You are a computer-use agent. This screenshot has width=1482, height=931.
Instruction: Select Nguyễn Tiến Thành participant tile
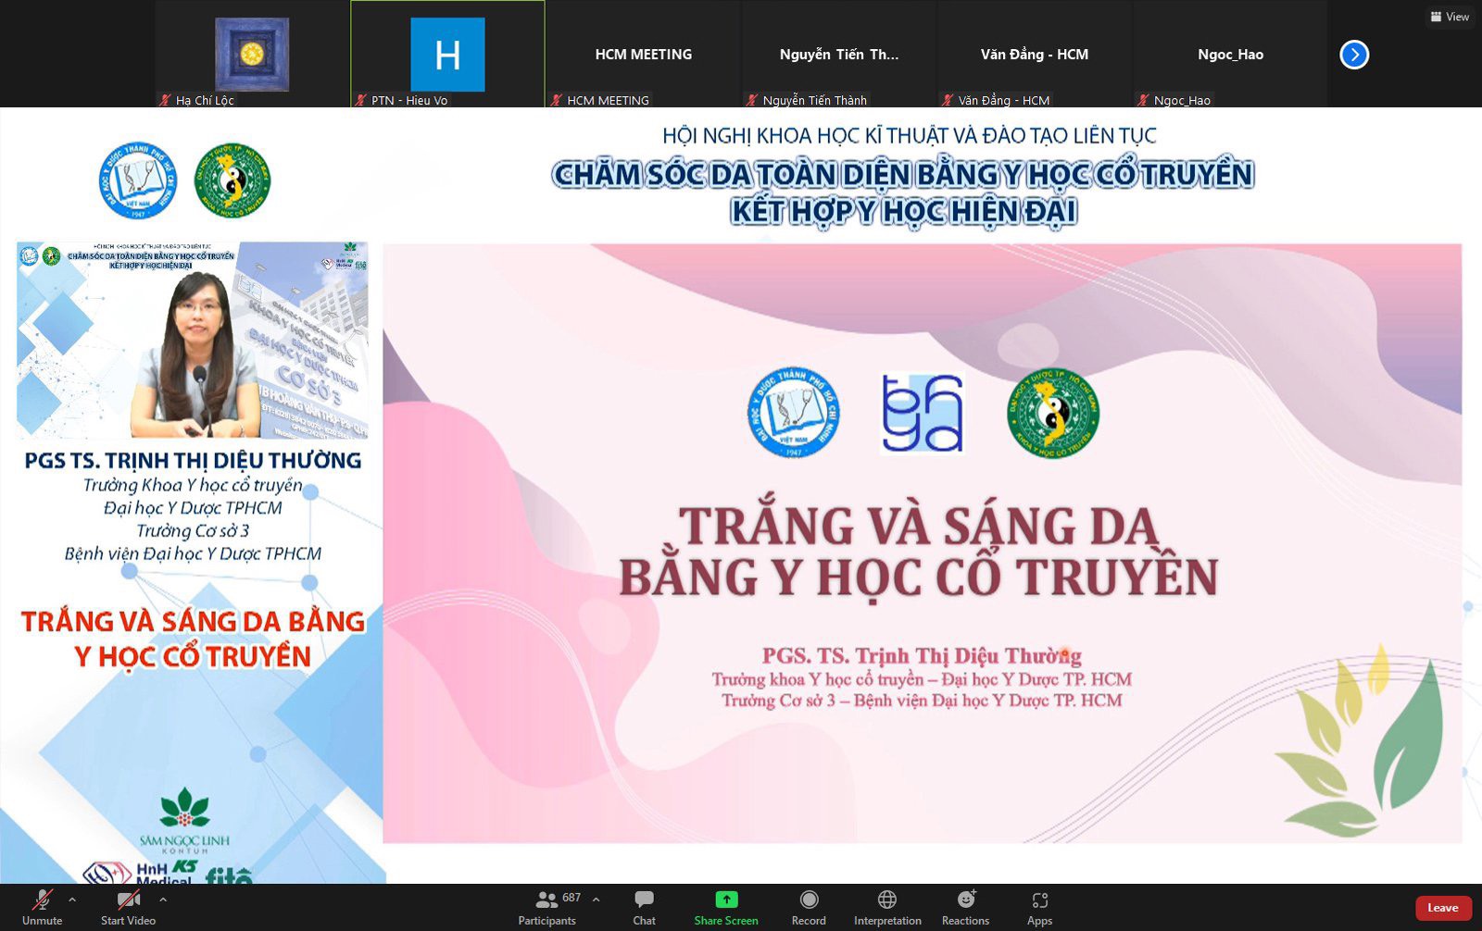(x=839, y=54)
